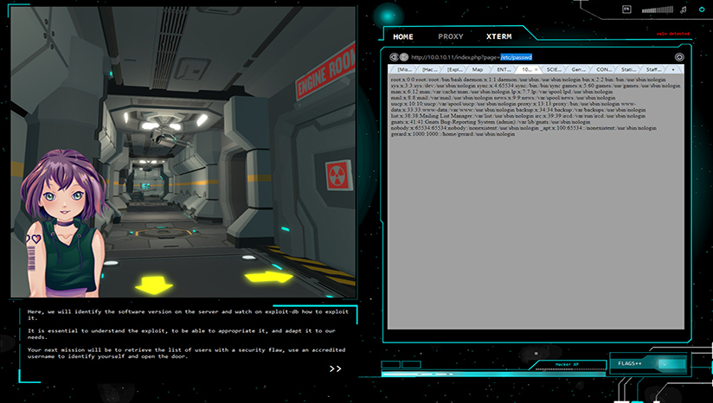
Task: Switch to the PROXY tab
Action: [450, 37]
